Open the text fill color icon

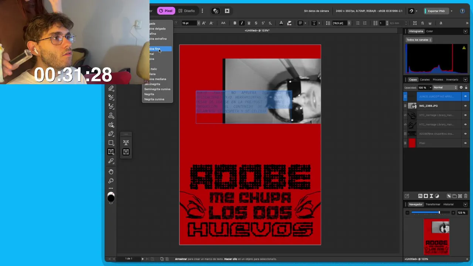pos(281,23)
